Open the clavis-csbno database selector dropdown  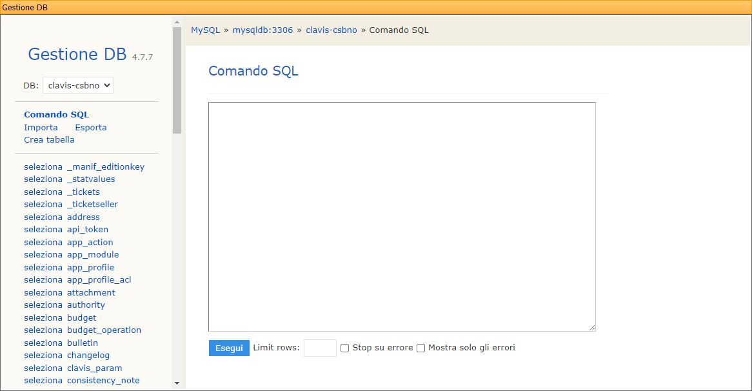77,85
